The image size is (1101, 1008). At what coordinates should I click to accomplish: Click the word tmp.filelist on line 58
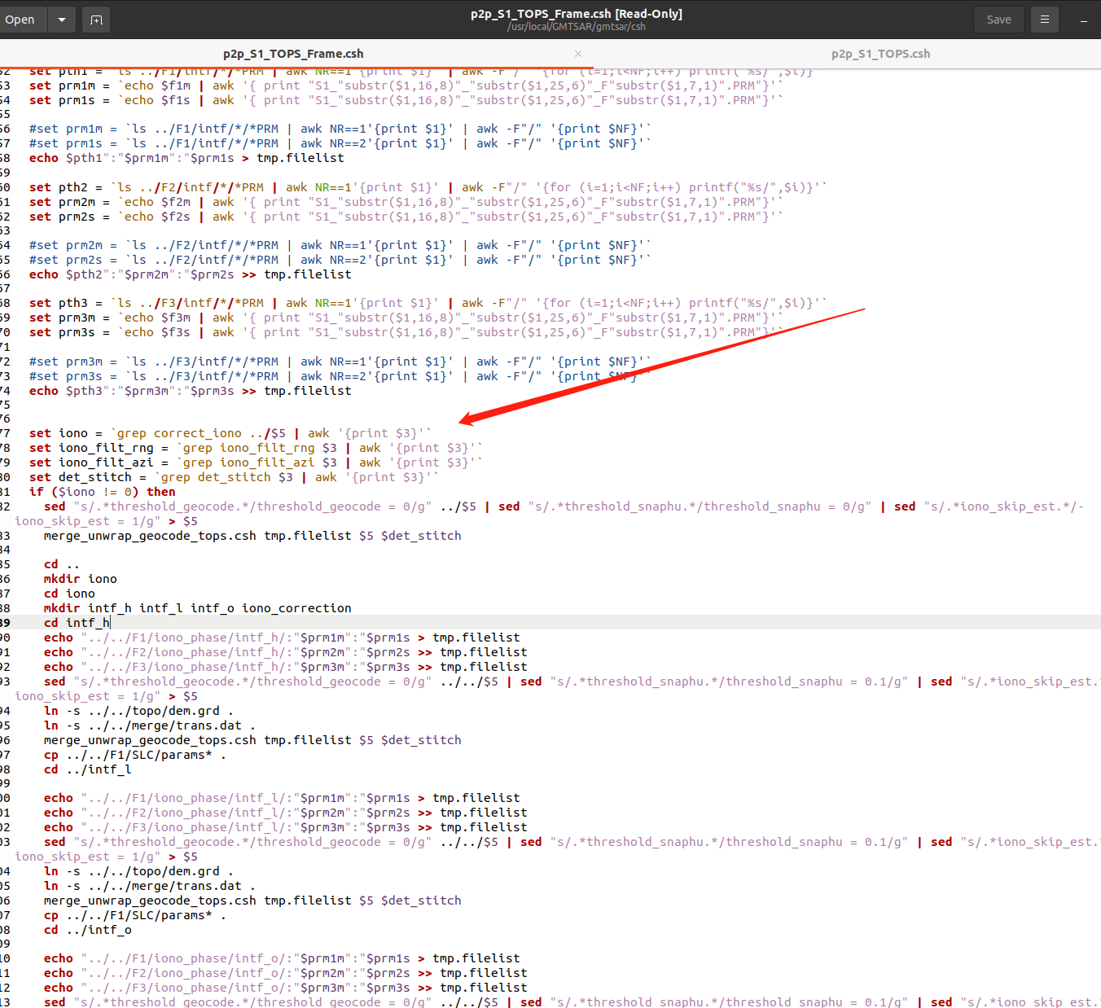coord(300,157)
